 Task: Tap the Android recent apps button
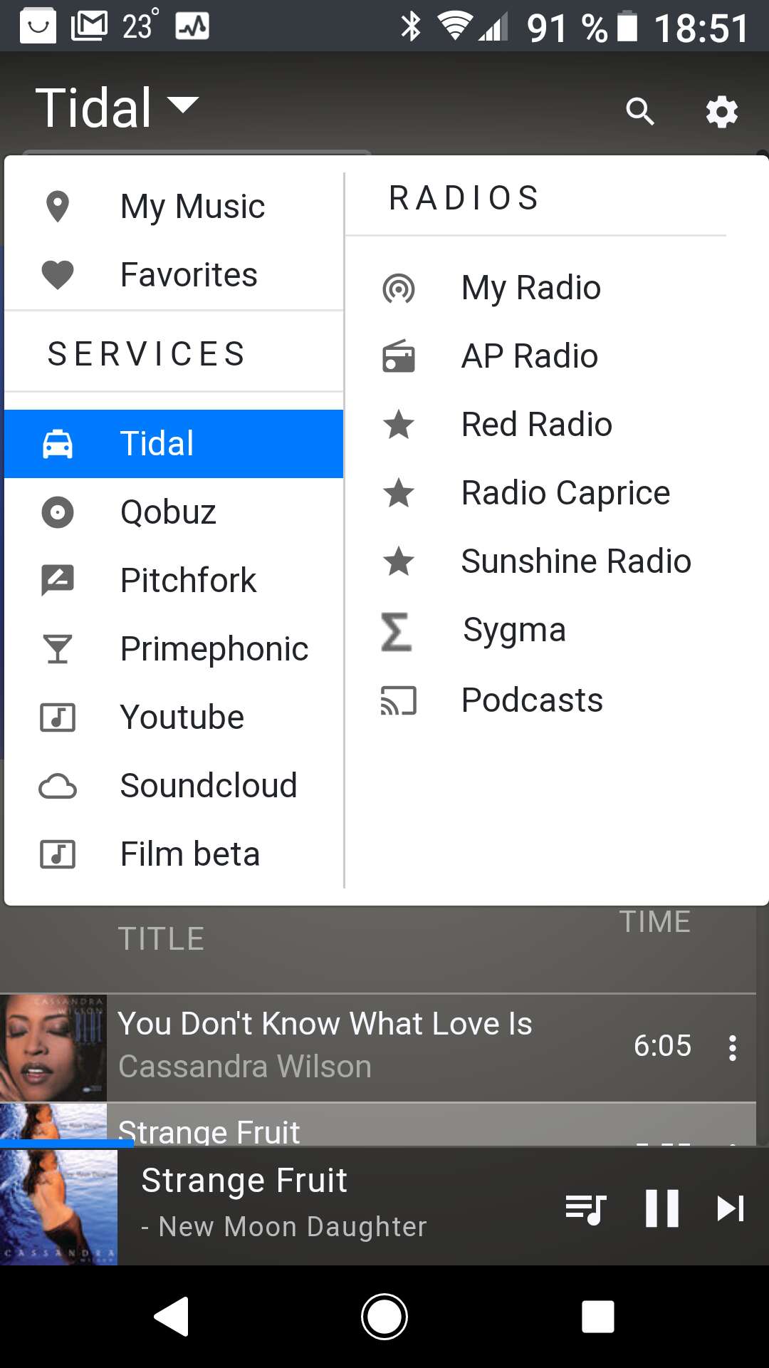[598, 1316]
